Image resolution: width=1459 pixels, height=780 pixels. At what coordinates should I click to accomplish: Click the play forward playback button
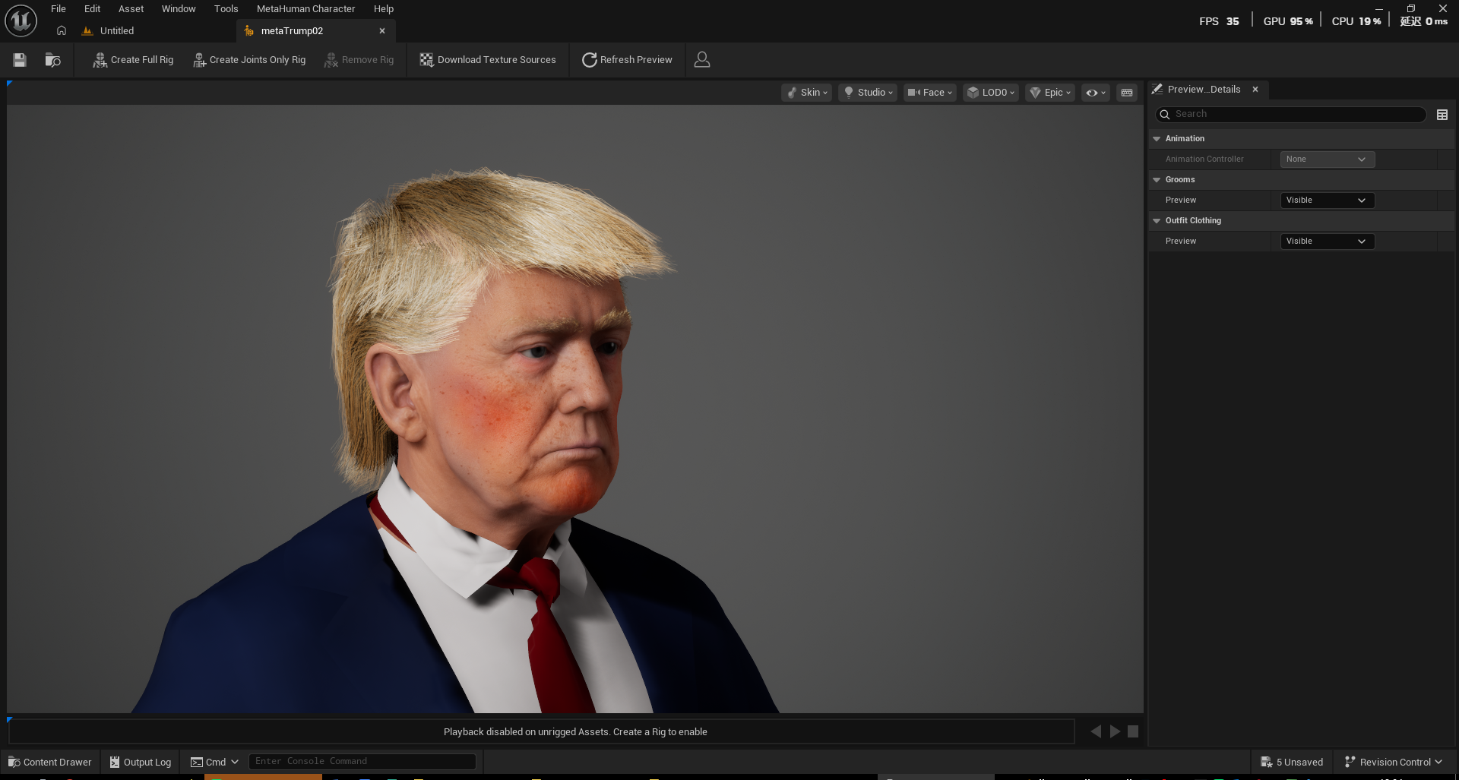pos(1115,731)
